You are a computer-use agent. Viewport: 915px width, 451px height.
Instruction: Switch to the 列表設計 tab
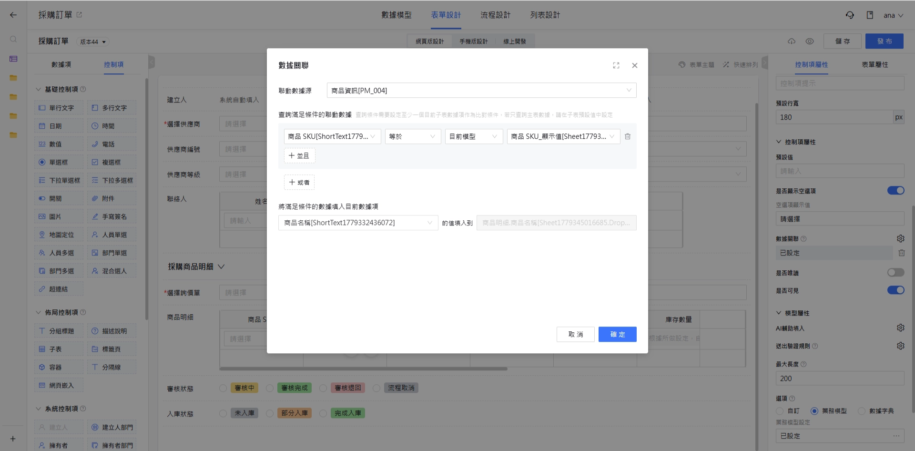pos(545,15)
